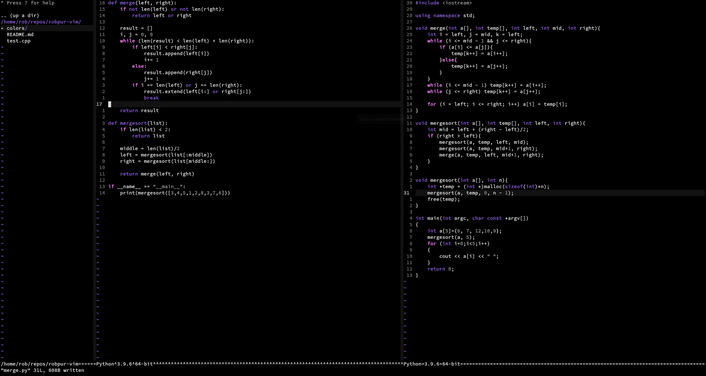Click the 'print(mergesort([3,4,5,...' line
This screenshot has height=376, width=706.
coord(175,193)
